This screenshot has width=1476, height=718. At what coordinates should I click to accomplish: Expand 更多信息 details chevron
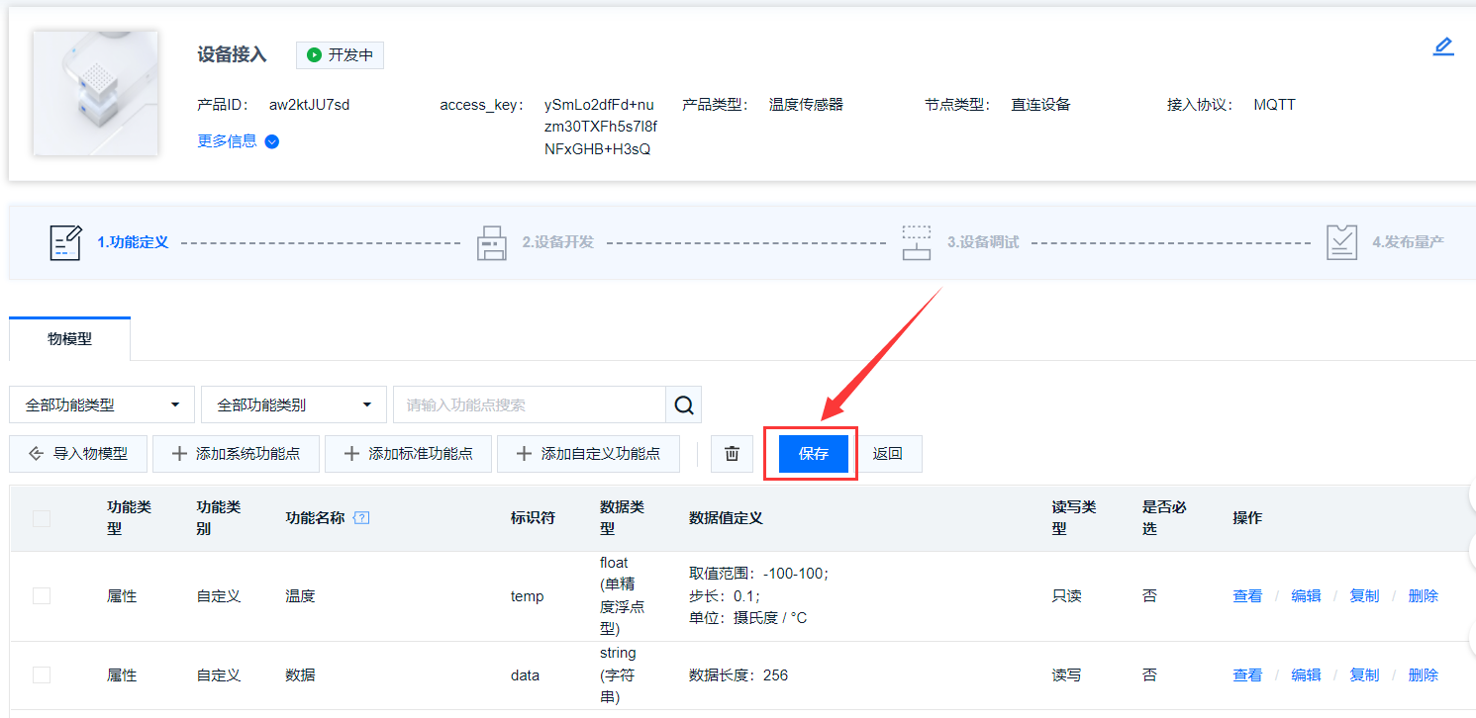click(270, 141)
